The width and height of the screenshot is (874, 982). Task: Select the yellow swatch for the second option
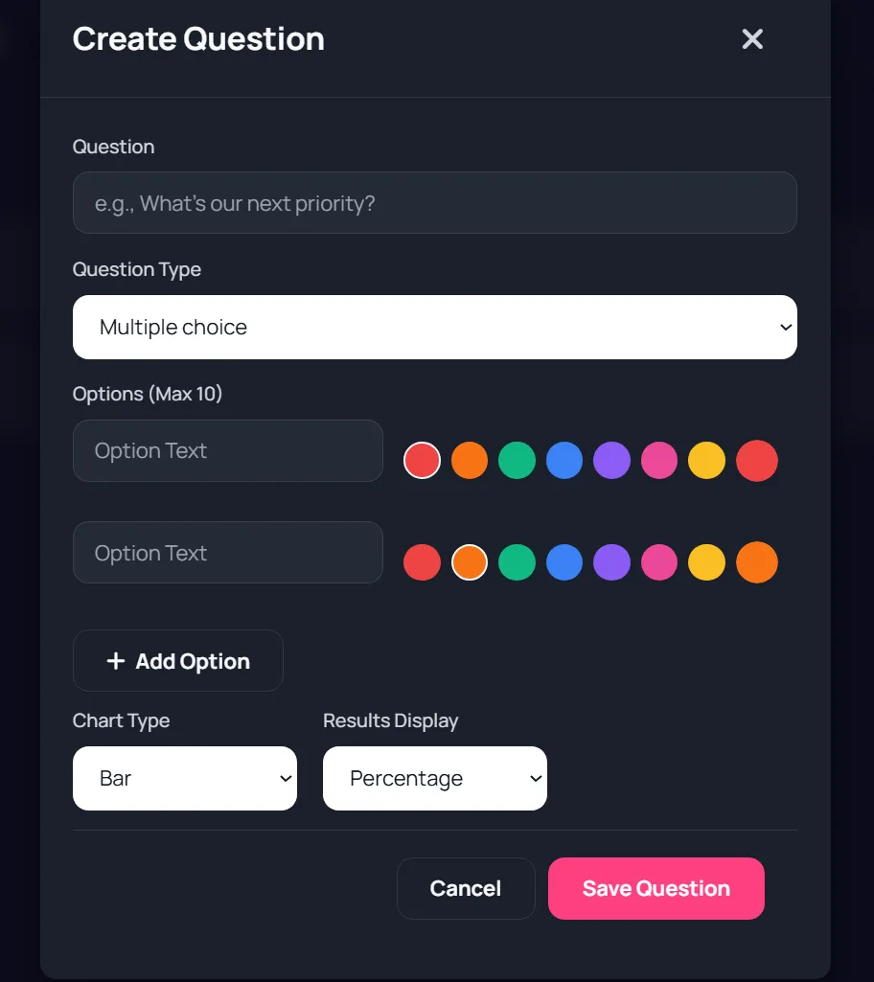[707, 562]
